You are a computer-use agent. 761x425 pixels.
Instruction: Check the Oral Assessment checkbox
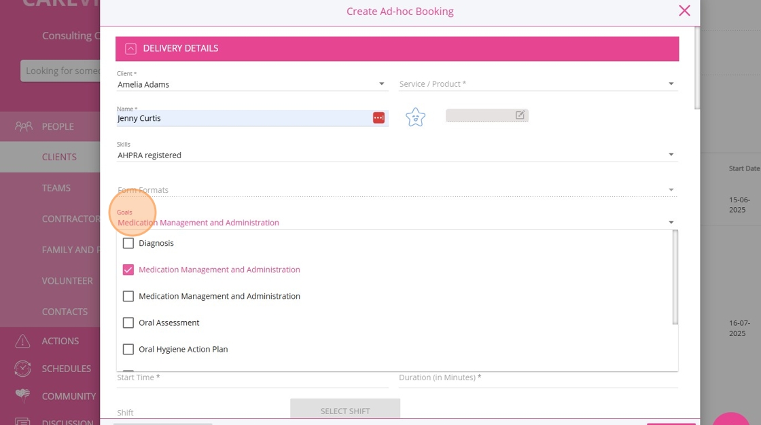click(x=128, y=322)
